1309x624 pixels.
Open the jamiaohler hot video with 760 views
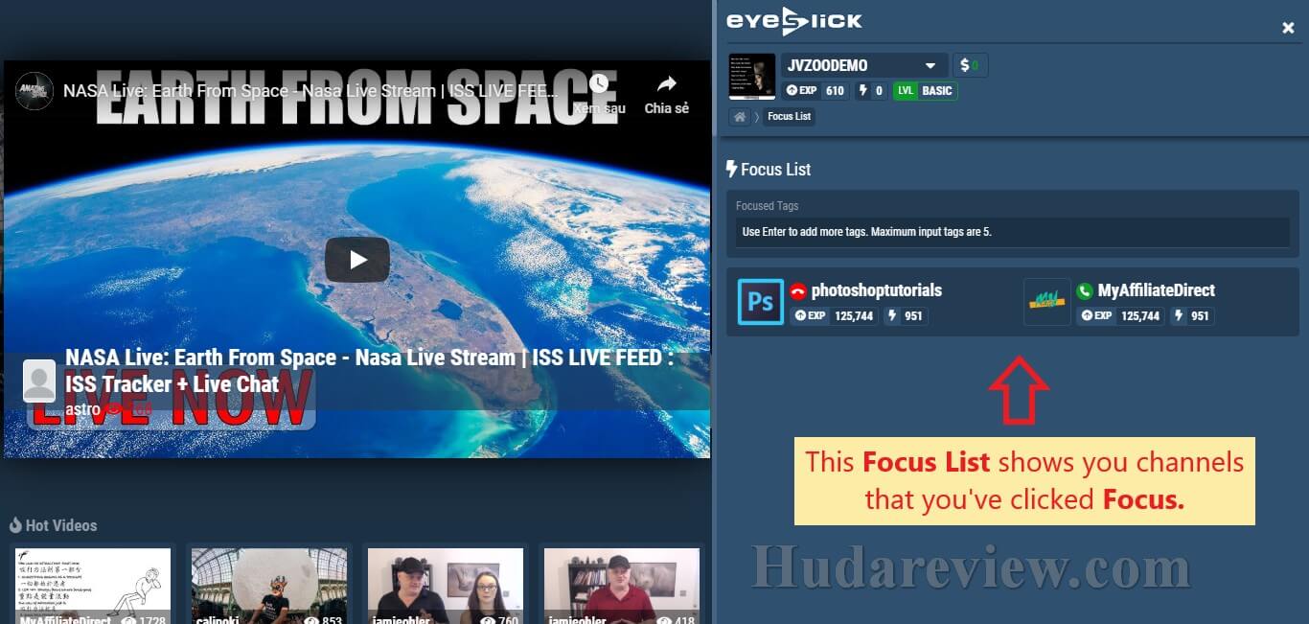click(446, 586)
